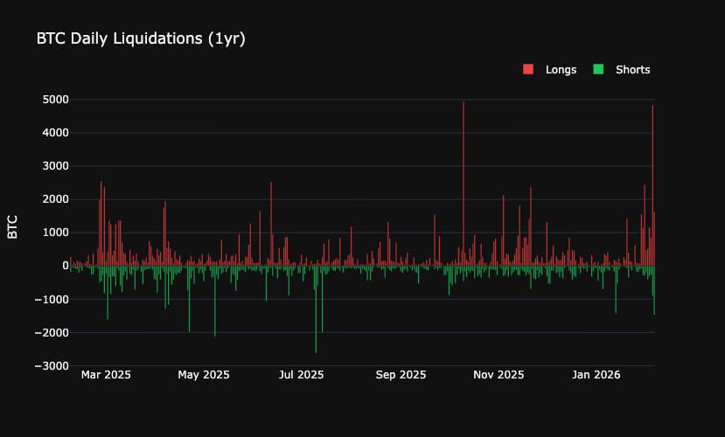
Task: Click the Jan 2026 x-axis tick label
Action: pyautogui.click(x=596, y=375)
